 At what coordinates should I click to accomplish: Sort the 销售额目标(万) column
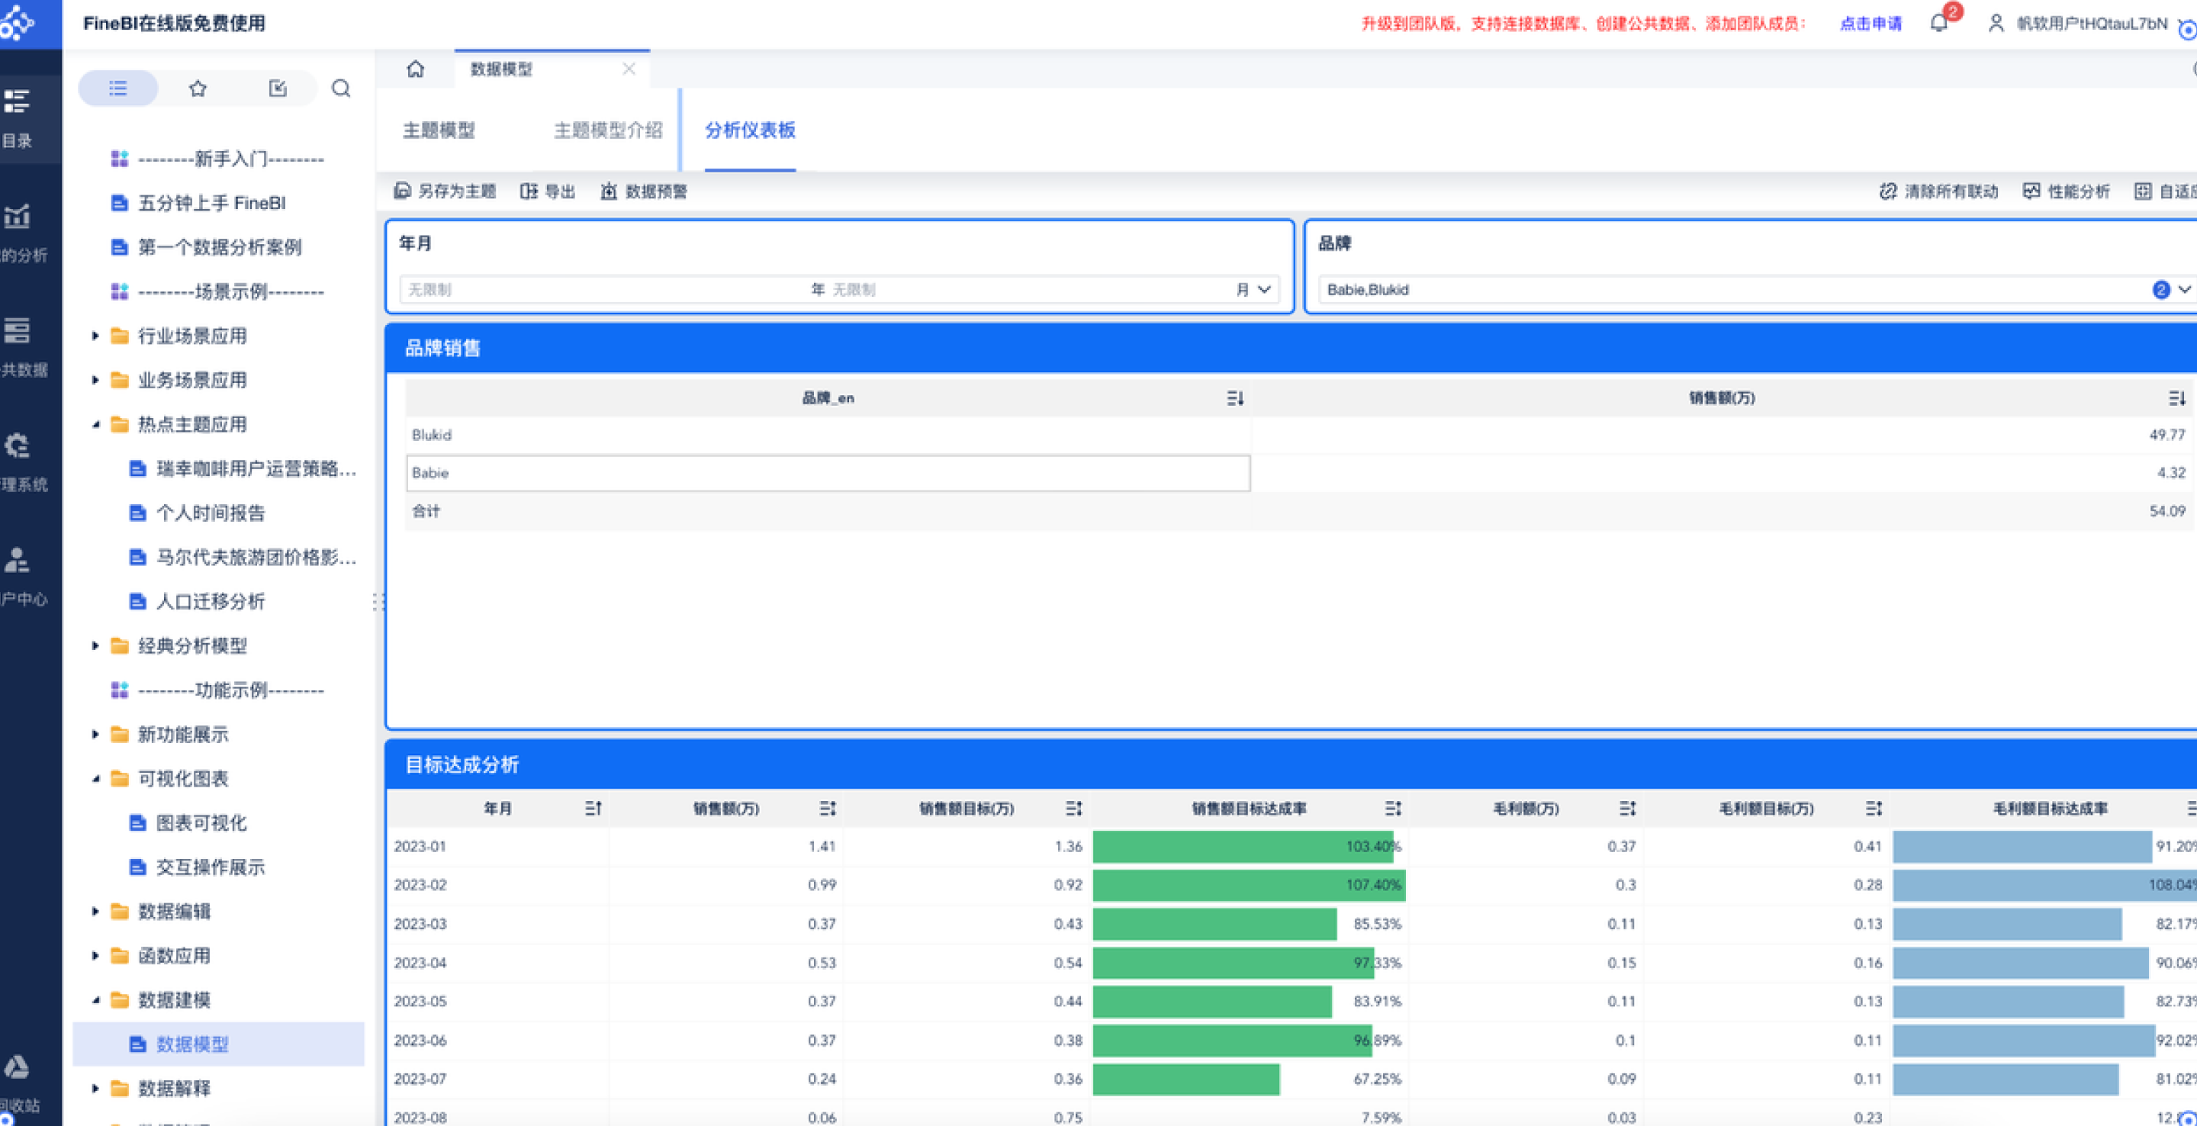[1074, 808]
